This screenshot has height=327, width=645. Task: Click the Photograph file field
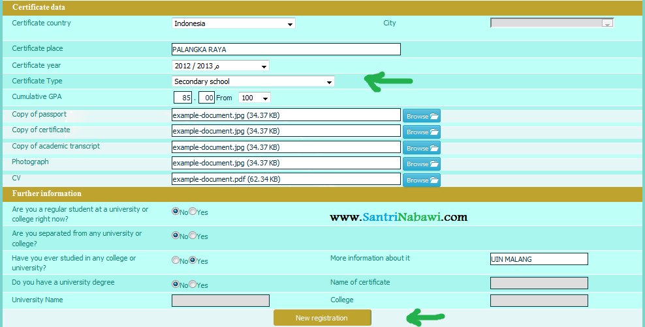[x=286, y=163]
